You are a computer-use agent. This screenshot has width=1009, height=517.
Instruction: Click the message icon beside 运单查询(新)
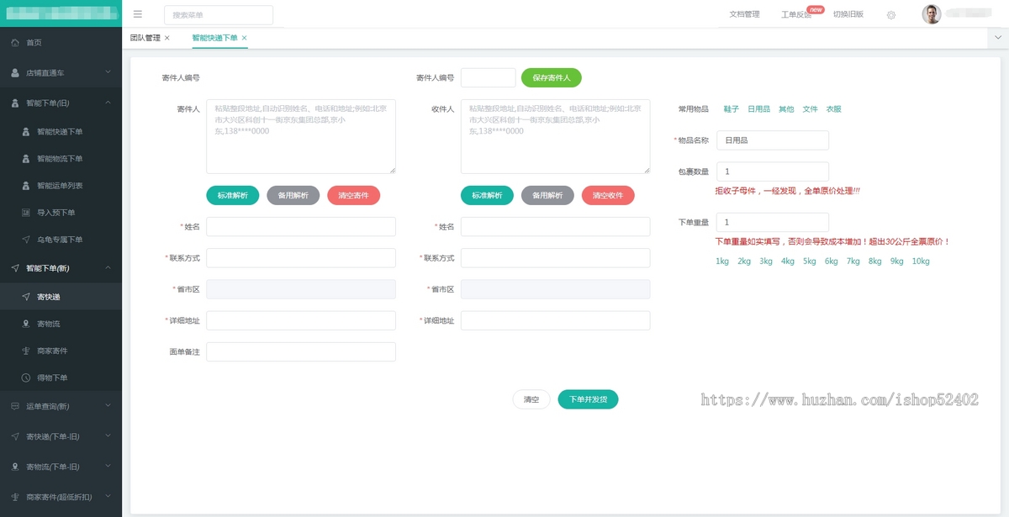tap(15, 406)
